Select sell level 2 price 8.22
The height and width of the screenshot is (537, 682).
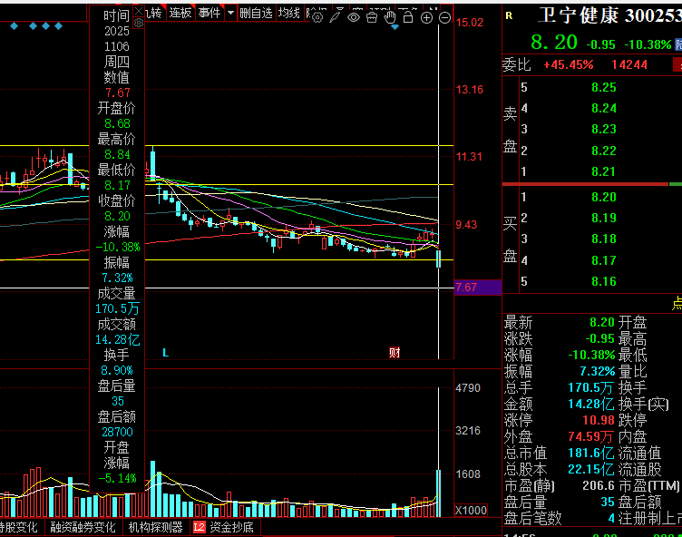coord(604,151)
